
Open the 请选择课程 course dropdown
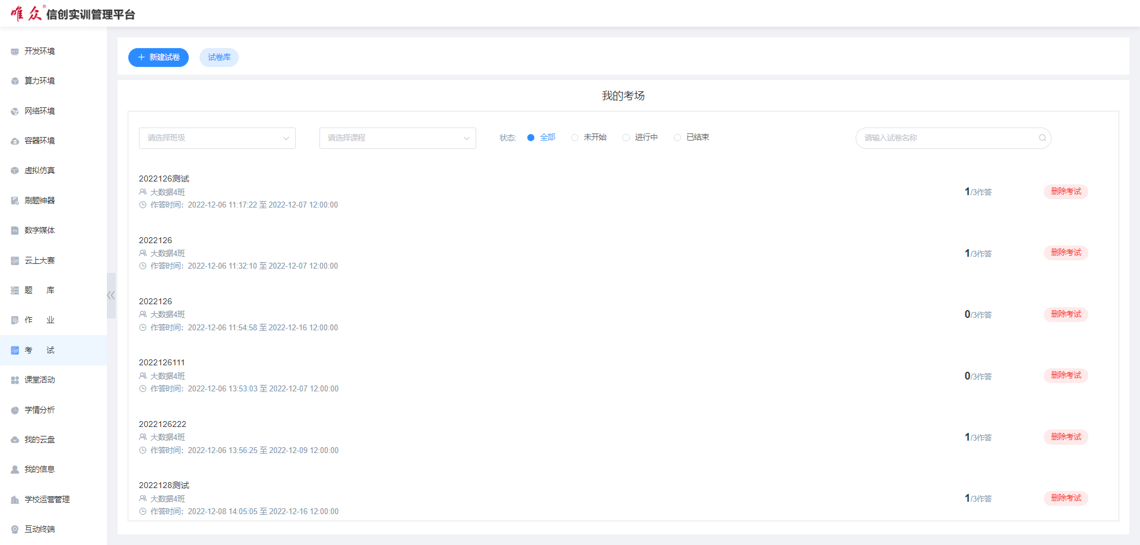point(397,138)
